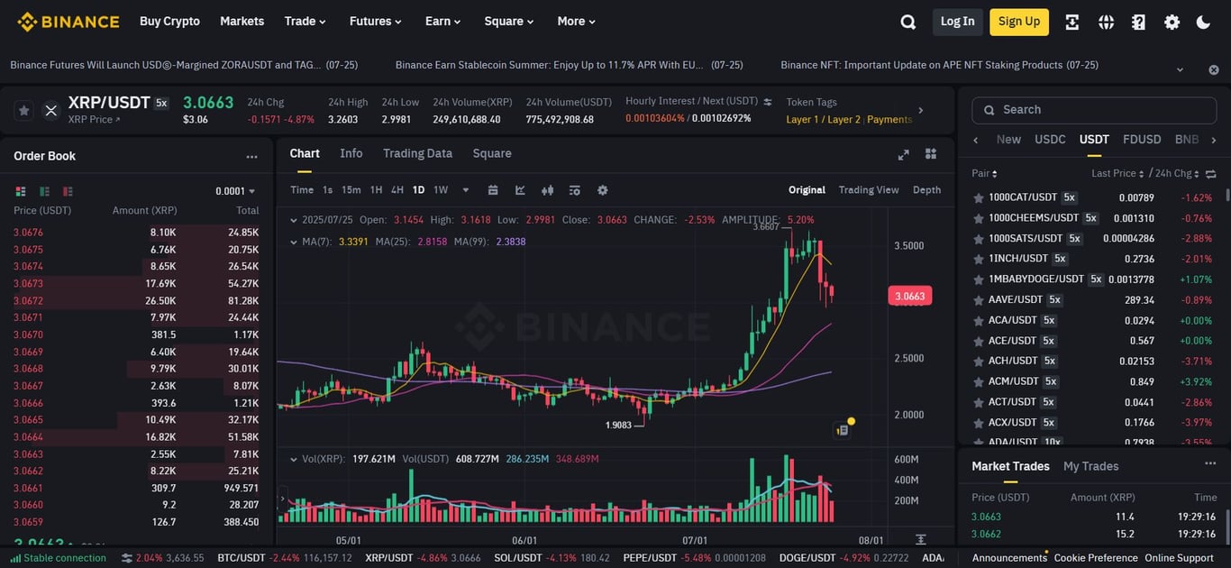
Task: Toggle the dark theme moon icon
Action: click(x=1205, y=21)
